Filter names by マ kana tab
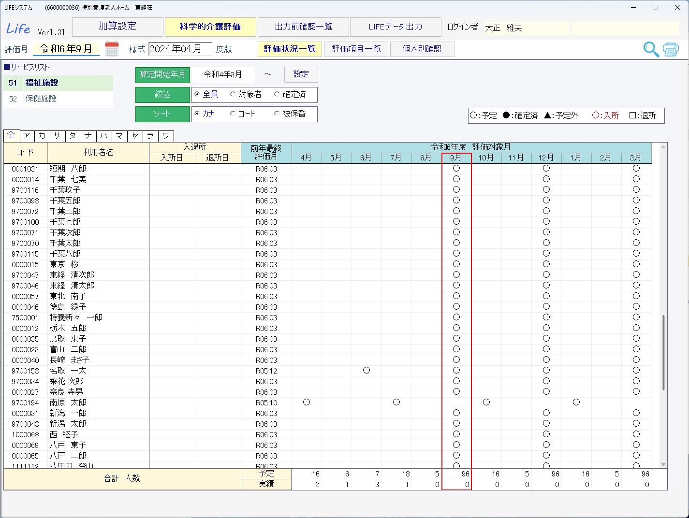Screen dimensions: 689x518 pos(119,136)
